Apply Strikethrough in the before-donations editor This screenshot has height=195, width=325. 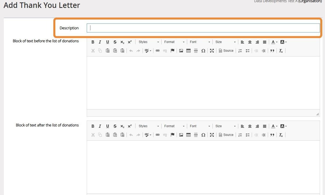pos(115,42)
